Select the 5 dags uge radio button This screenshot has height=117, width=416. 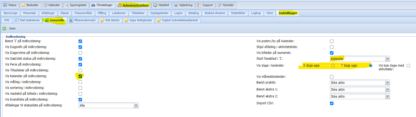tap(333, 66)
